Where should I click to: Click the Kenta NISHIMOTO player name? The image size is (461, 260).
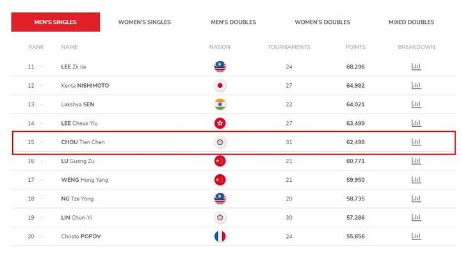(x=85, y=86)
